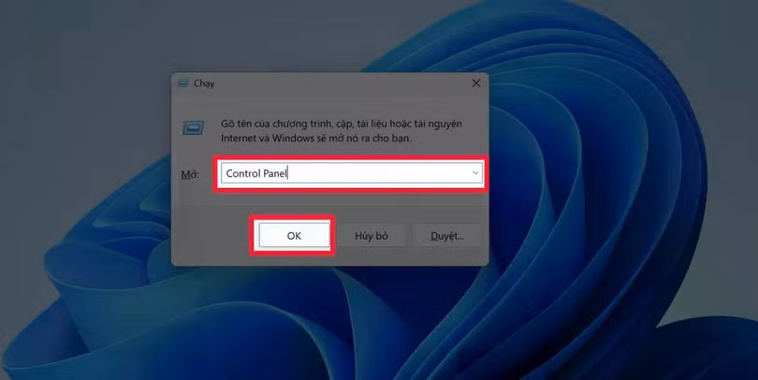Click the Hủy bỏ cancel button
Screen dimensions: 758x380
[372, 236]
